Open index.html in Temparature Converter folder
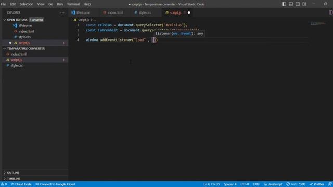 [x=35, y=54]
